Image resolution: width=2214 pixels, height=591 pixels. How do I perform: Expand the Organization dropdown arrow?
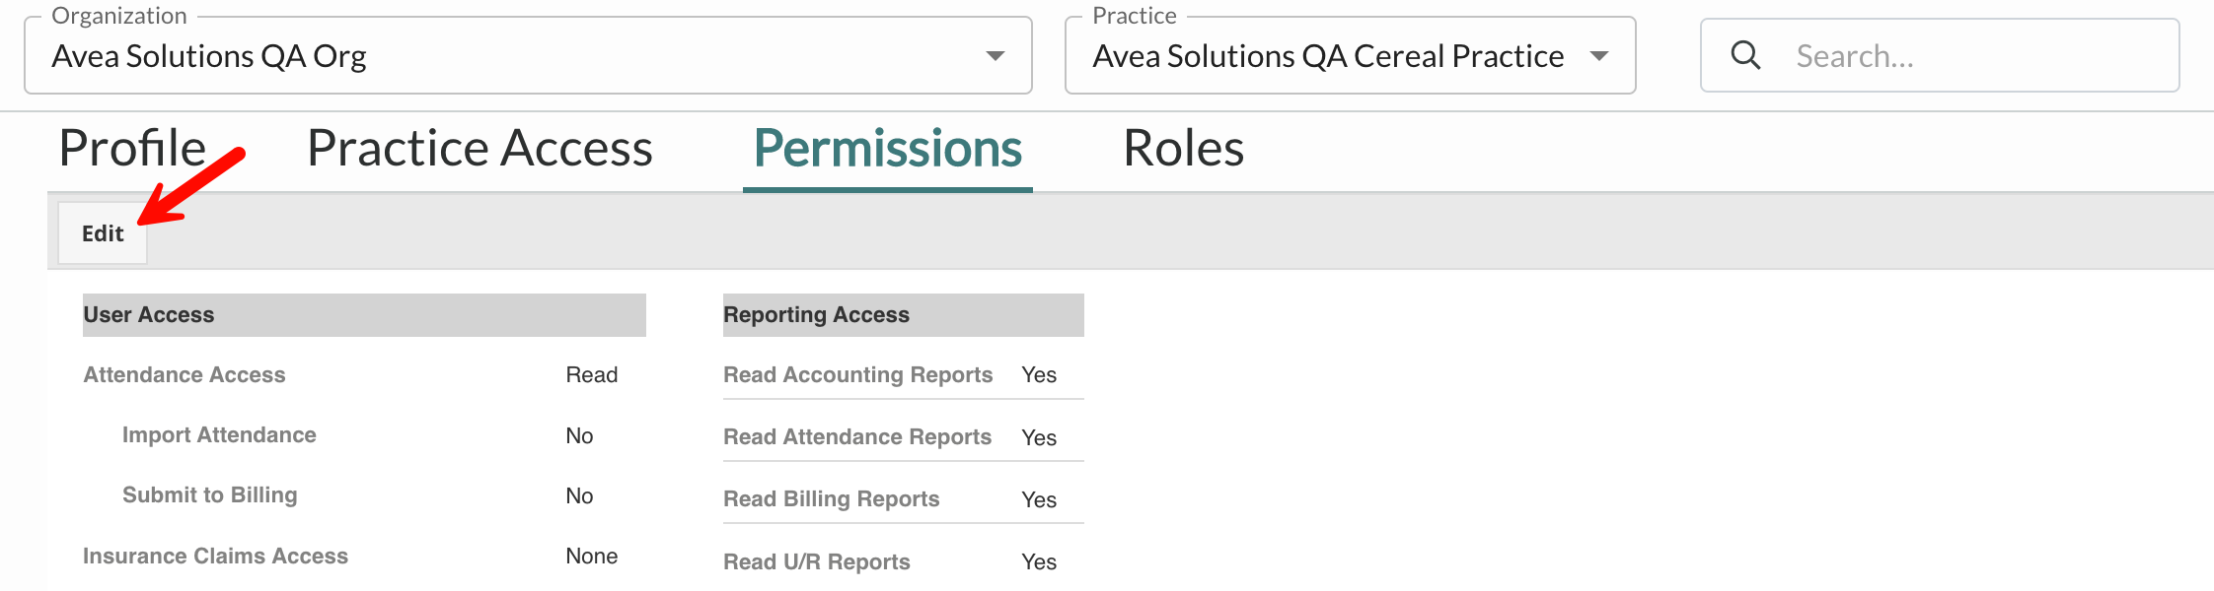tap(995, 56)
